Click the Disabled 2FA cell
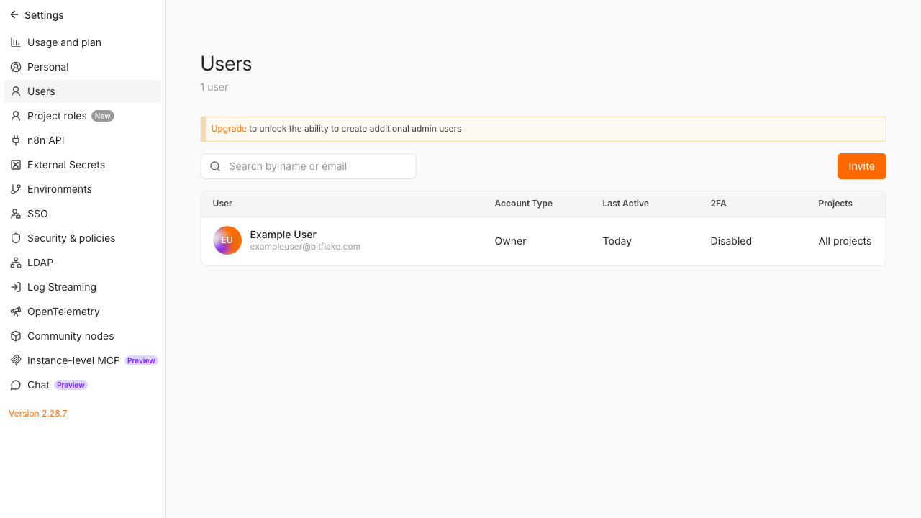This screenshot has height=518, width=921. coord(731,241)
